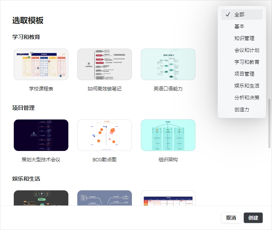Choose 创造力 category

click(x=242, y=109)
